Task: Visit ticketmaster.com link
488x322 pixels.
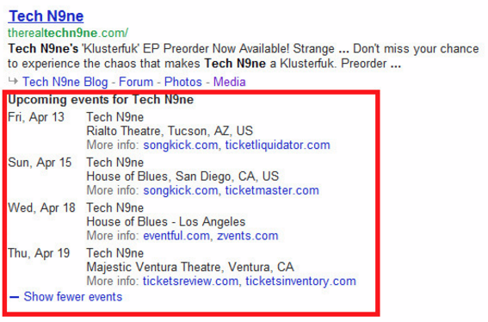Action: tap(272, 190)
